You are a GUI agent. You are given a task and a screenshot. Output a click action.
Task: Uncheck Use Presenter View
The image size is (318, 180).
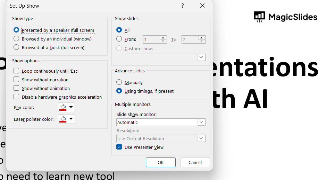[x=119, y=147]
